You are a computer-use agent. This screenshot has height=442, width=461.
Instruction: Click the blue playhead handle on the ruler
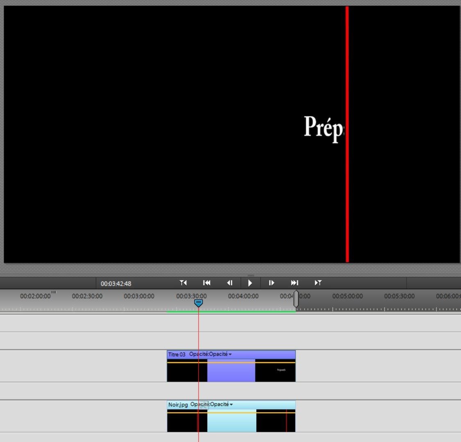(x=199, y=303)
